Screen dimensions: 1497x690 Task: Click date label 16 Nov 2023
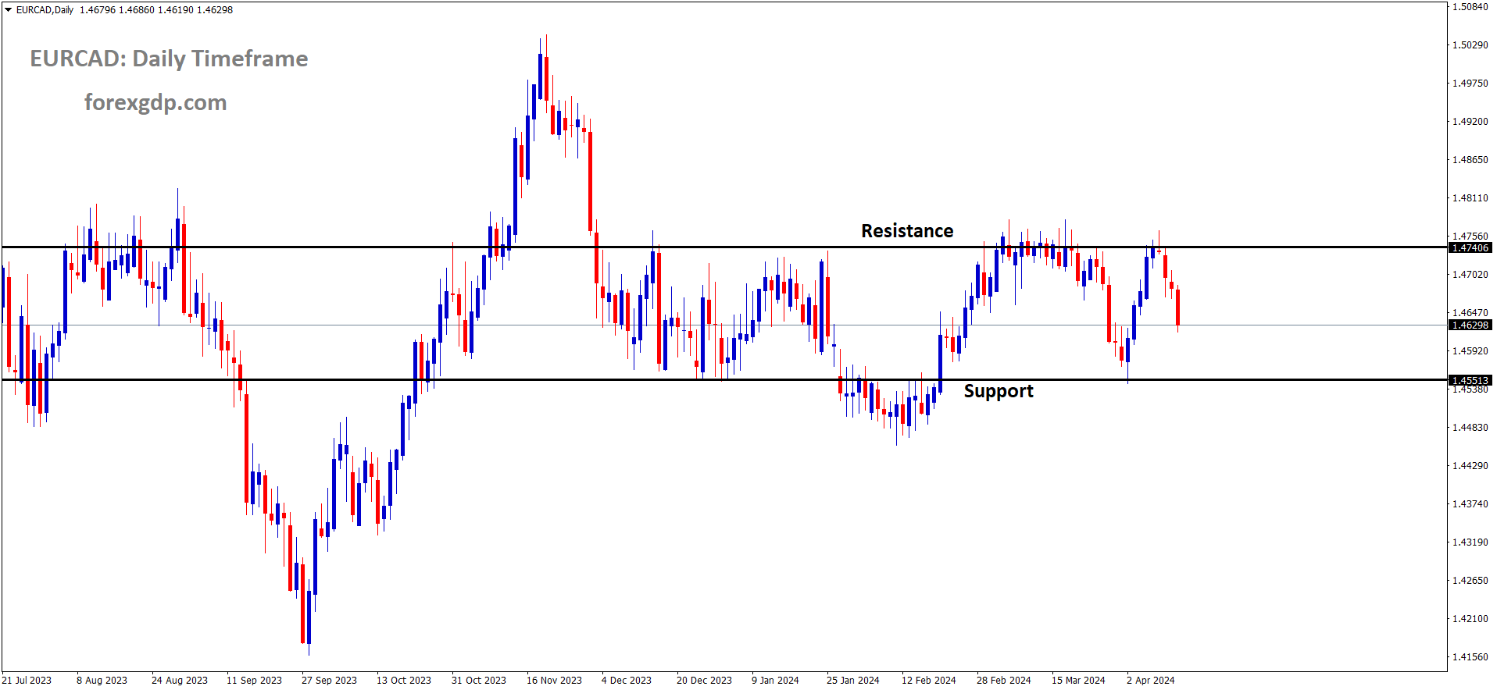pyautogui.click(x=554, y=681)
